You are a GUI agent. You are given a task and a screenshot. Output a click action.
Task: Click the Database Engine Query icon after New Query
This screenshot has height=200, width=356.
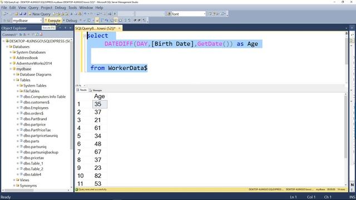[x=54, y=14]
